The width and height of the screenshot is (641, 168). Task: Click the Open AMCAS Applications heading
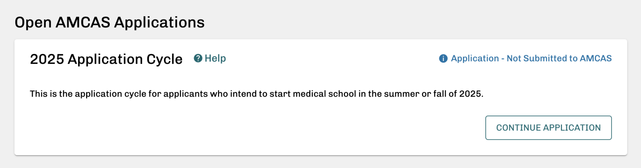point(110,23)
